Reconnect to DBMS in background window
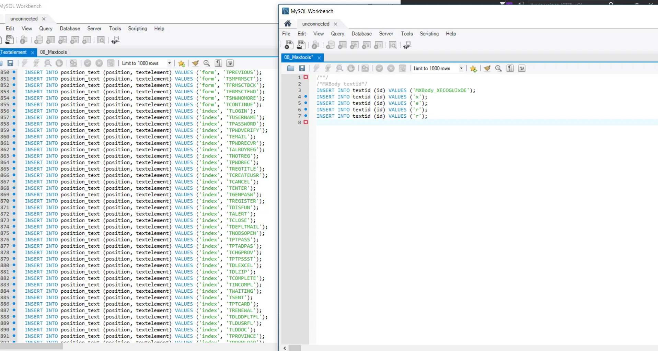This screenshot has height=351, width=658. [x=115, y=40]
